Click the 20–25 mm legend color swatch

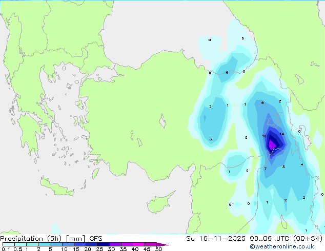tap(92, 244)
